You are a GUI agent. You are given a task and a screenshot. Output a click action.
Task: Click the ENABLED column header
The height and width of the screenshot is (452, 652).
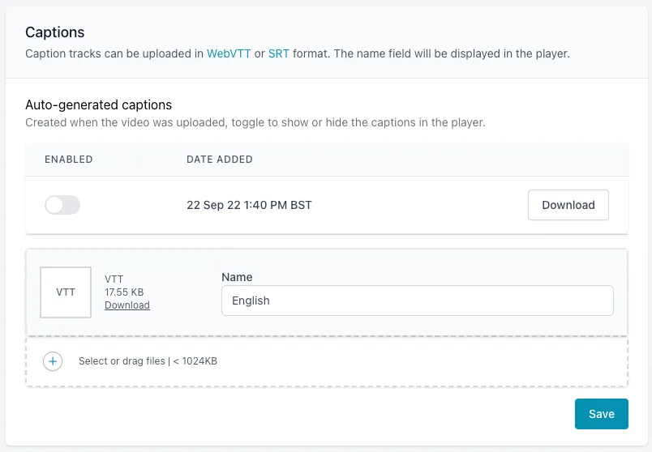click(69, 160)
